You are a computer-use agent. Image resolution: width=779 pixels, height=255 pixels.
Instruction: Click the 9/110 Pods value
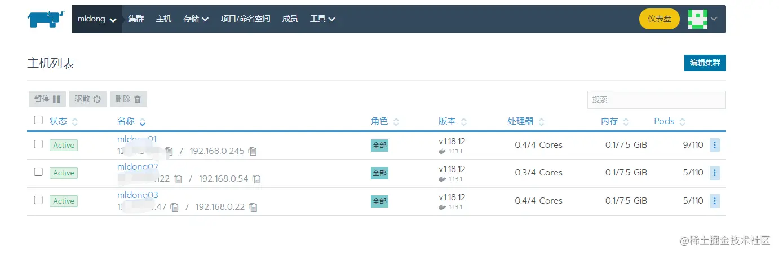(693, 145)
